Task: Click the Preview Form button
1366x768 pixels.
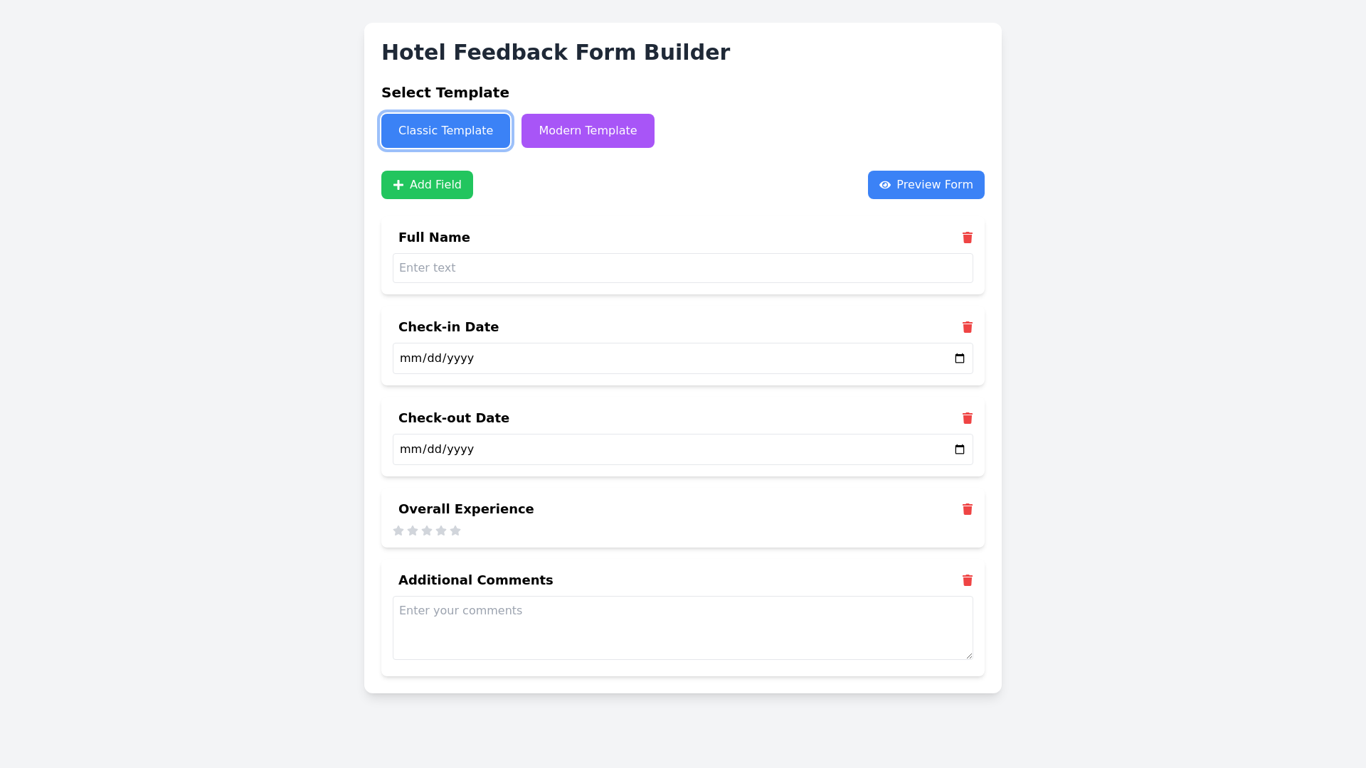Action: point(926,185)
